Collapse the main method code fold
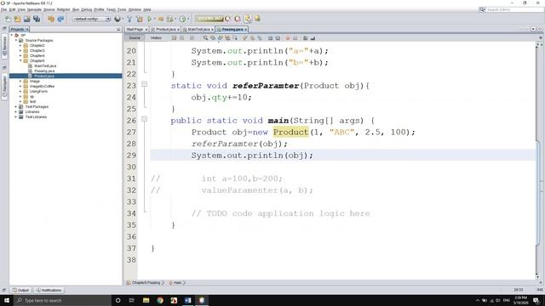545x306 pixels. 144,119
